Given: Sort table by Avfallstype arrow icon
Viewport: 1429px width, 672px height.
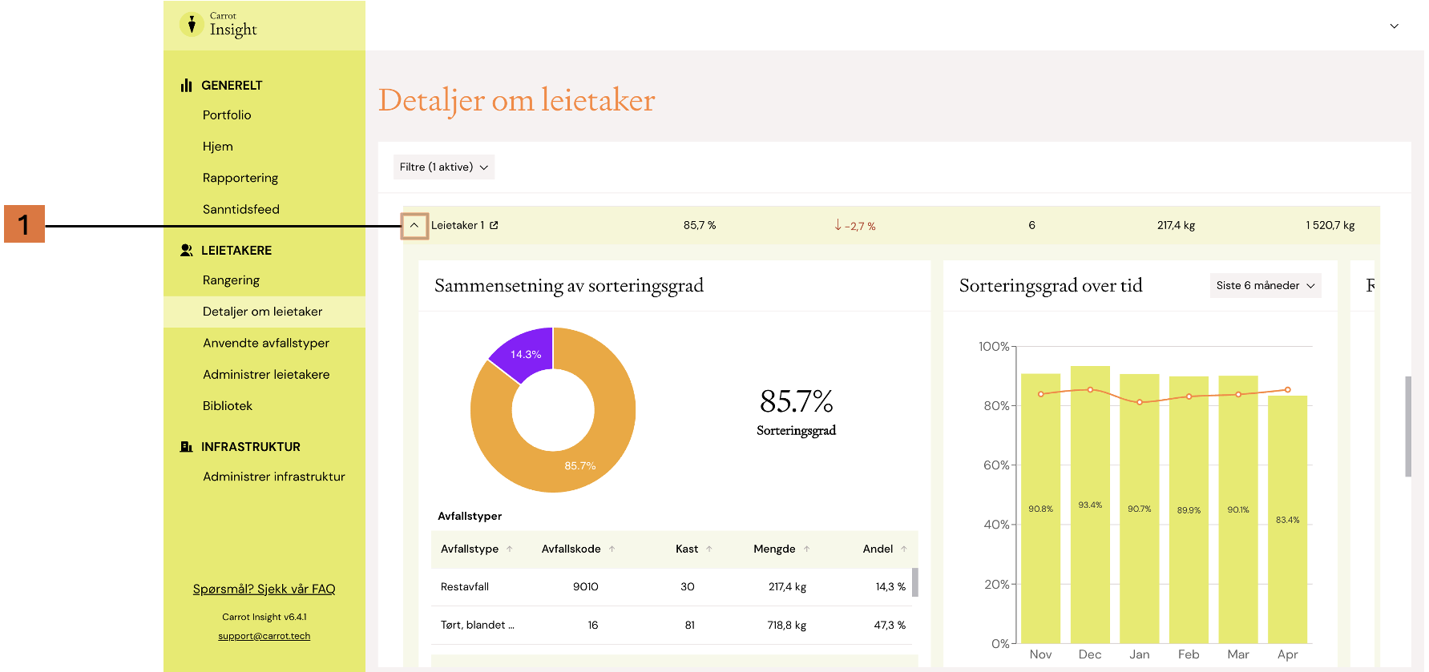Looking at the screenshot, I should (509, 549).
